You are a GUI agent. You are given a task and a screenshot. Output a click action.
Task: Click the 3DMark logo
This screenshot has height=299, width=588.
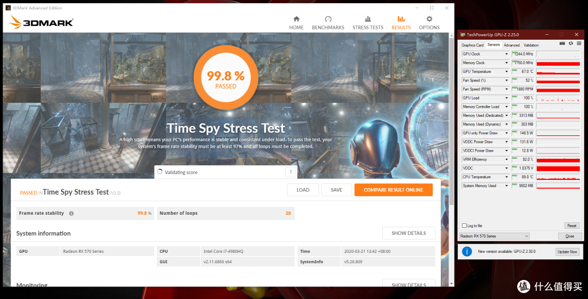41,22
